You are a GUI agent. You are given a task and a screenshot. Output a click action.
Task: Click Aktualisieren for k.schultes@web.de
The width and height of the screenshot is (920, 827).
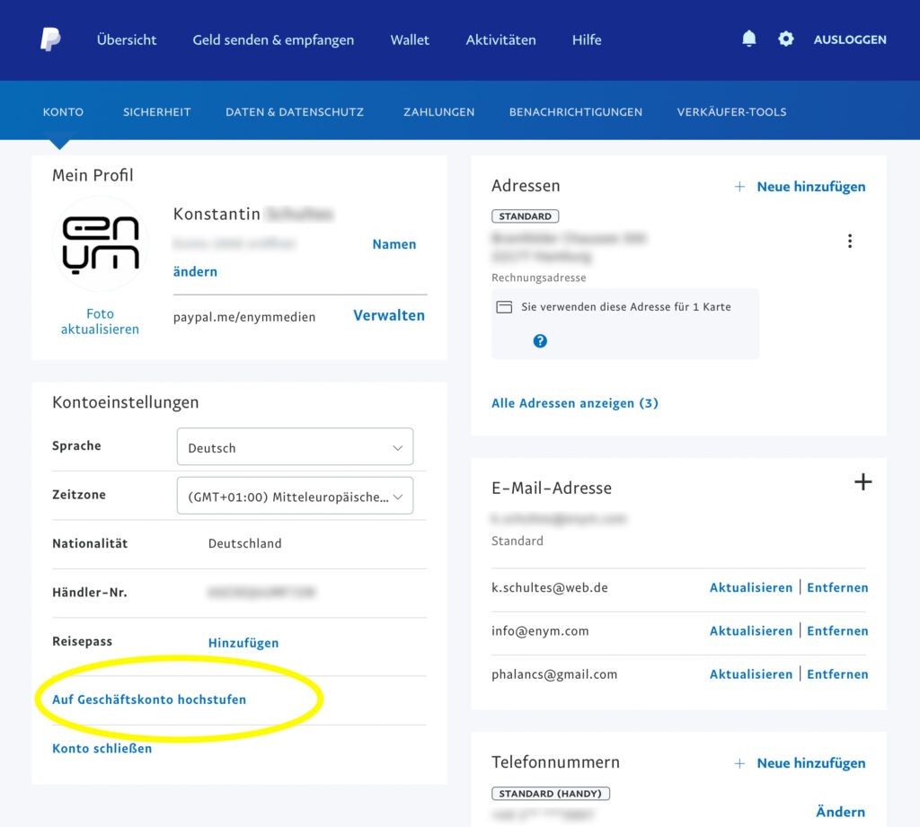751,587
